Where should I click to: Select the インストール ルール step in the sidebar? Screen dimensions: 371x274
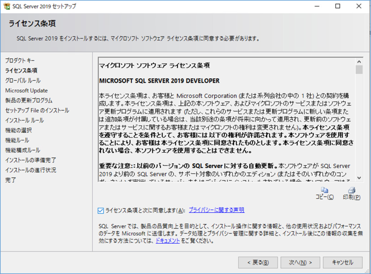[x=24, y=120]
